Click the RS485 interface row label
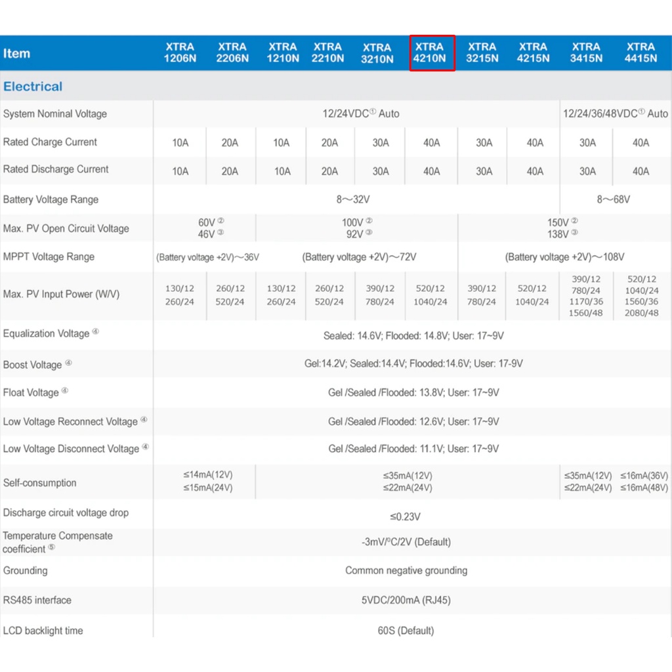 pos(37,600)
